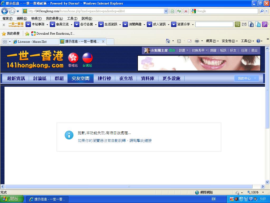Expand the 切換馬甲 dropdown

pos(199,50)
